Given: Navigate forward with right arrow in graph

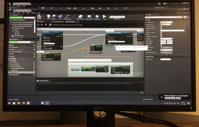Looking at the screenshot, I should [46, 25].
